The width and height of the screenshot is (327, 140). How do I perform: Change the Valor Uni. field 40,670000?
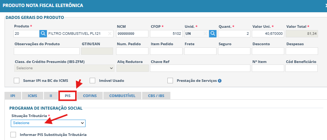[268, 33]
